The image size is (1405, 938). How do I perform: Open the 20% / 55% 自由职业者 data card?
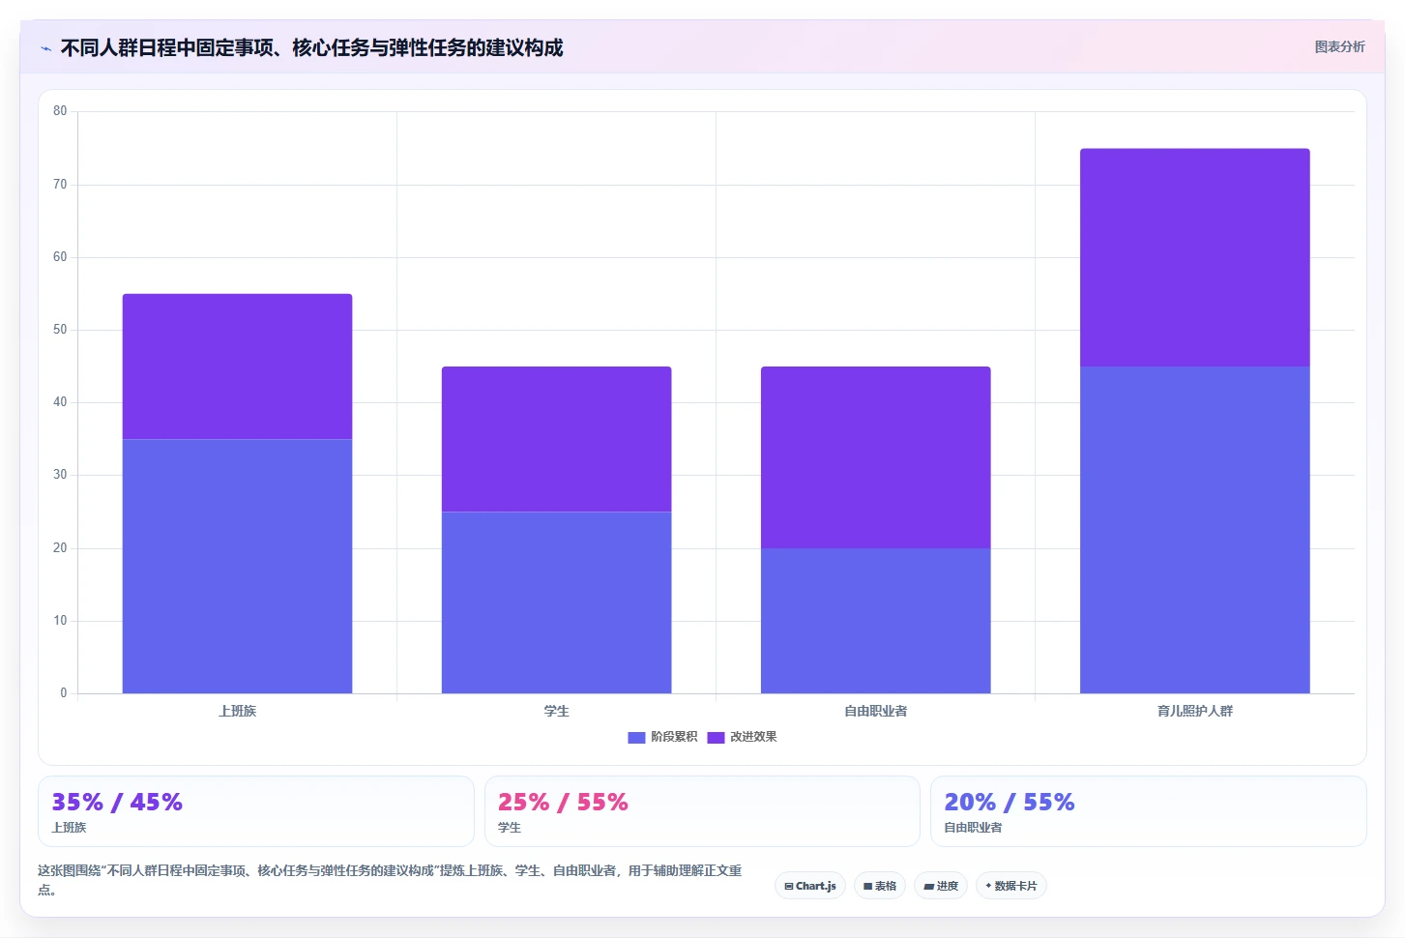[1149, 811]
